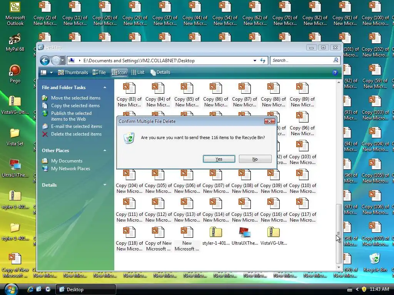Open the address bar dropdown arrow
Image resolution: width=394 pixels, height=295 pixels.
[x=255, y=60]
